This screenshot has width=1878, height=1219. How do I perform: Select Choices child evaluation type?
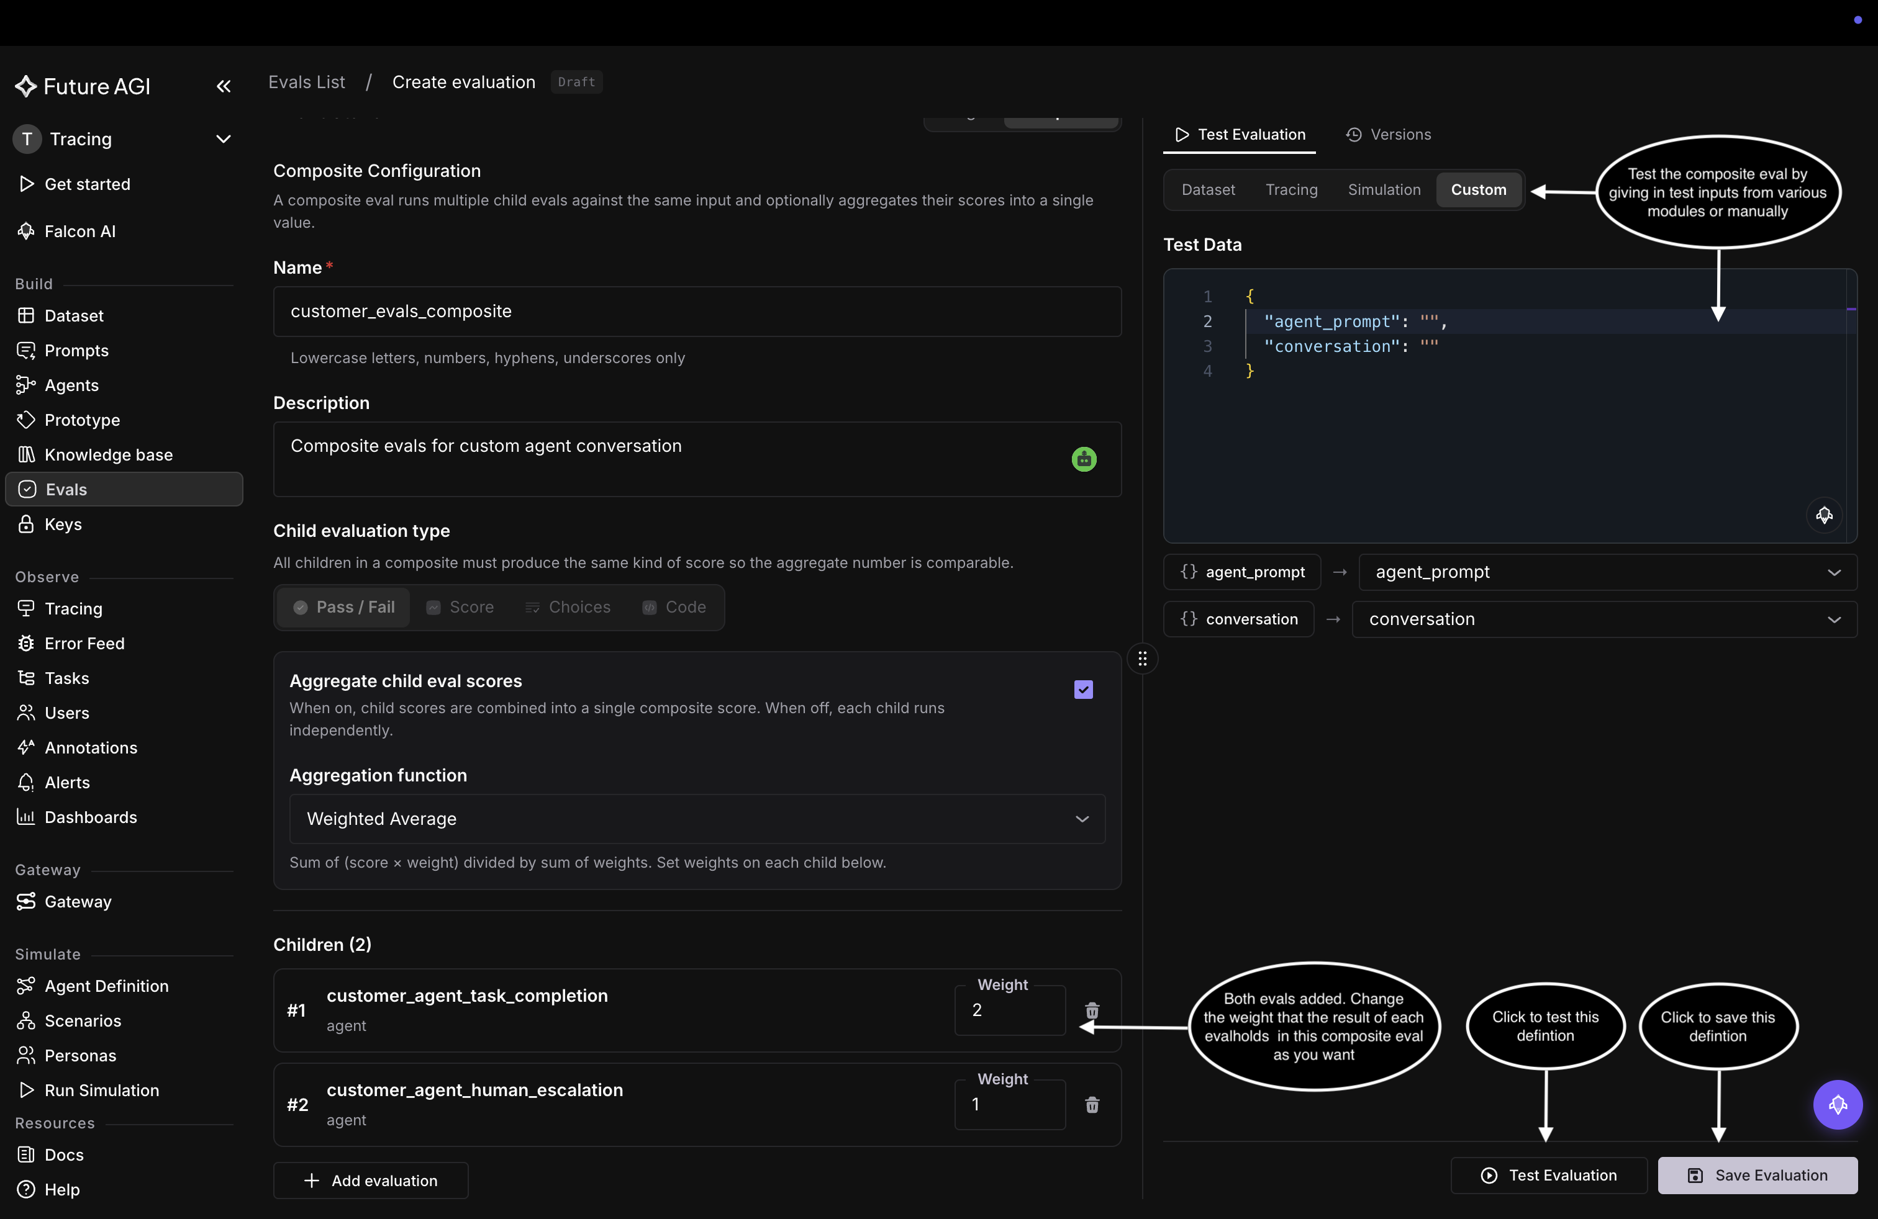(x=568, y=606)
